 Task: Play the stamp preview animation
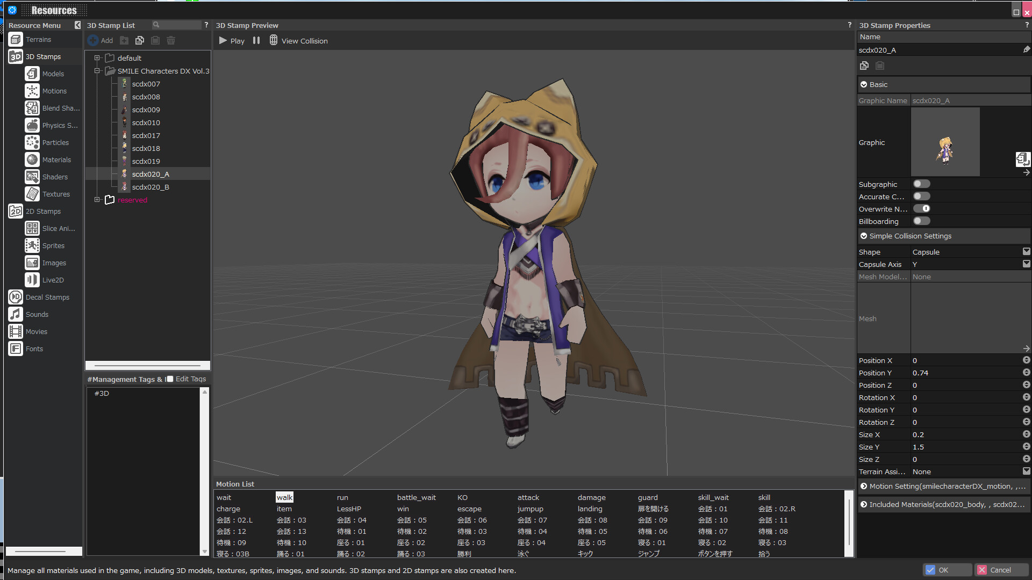click(x=232, y=41)
